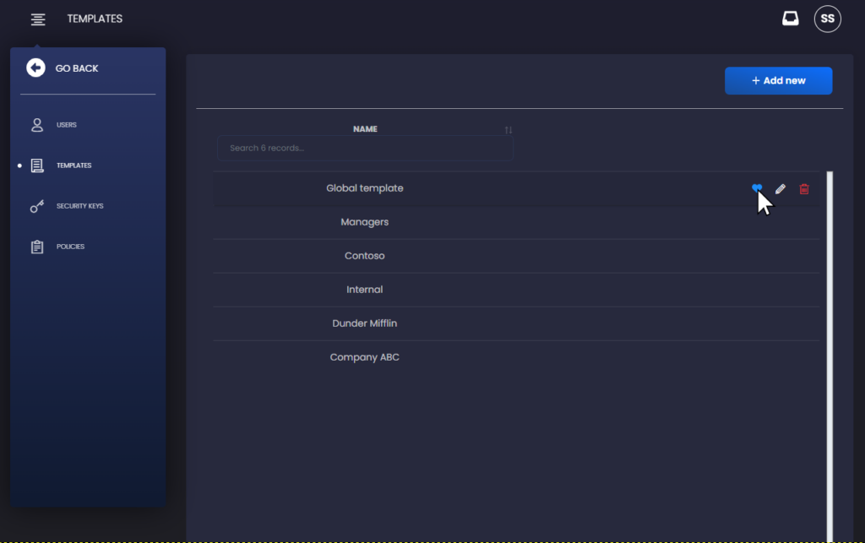Click the heart icon on Global template
The width and height of the screenshot is (865, 543).
[756, 188]
